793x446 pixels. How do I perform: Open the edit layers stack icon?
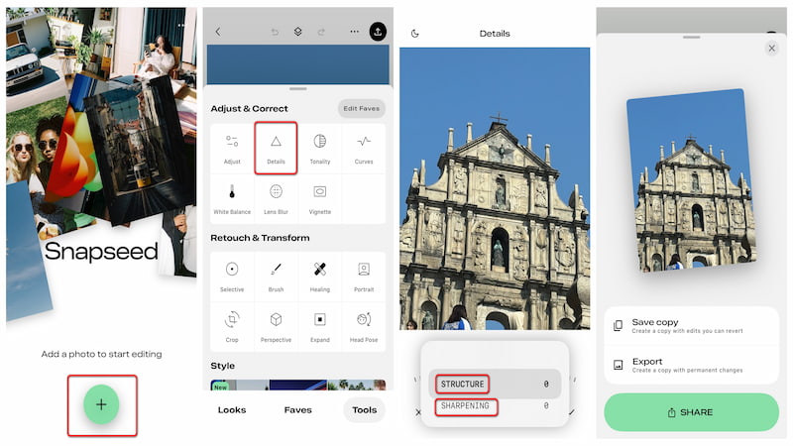[298, 32]
